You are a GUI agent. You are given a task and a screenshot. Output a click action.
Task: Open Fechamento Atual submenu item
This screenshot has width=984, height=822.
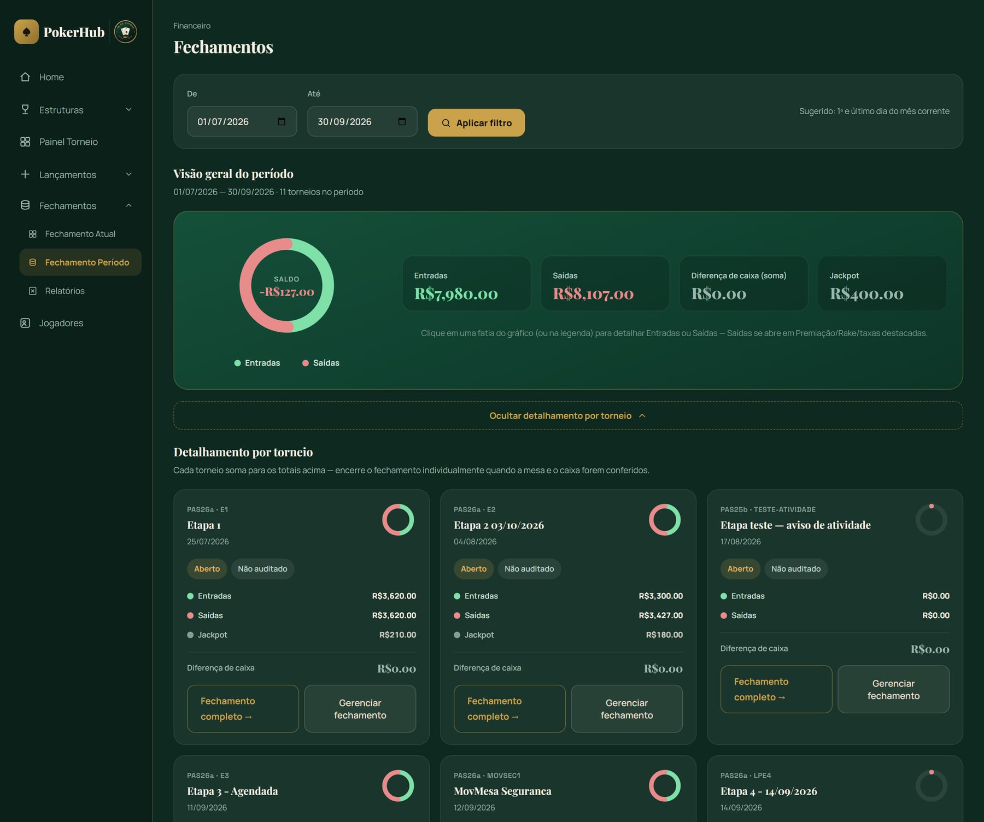point(80,234)
